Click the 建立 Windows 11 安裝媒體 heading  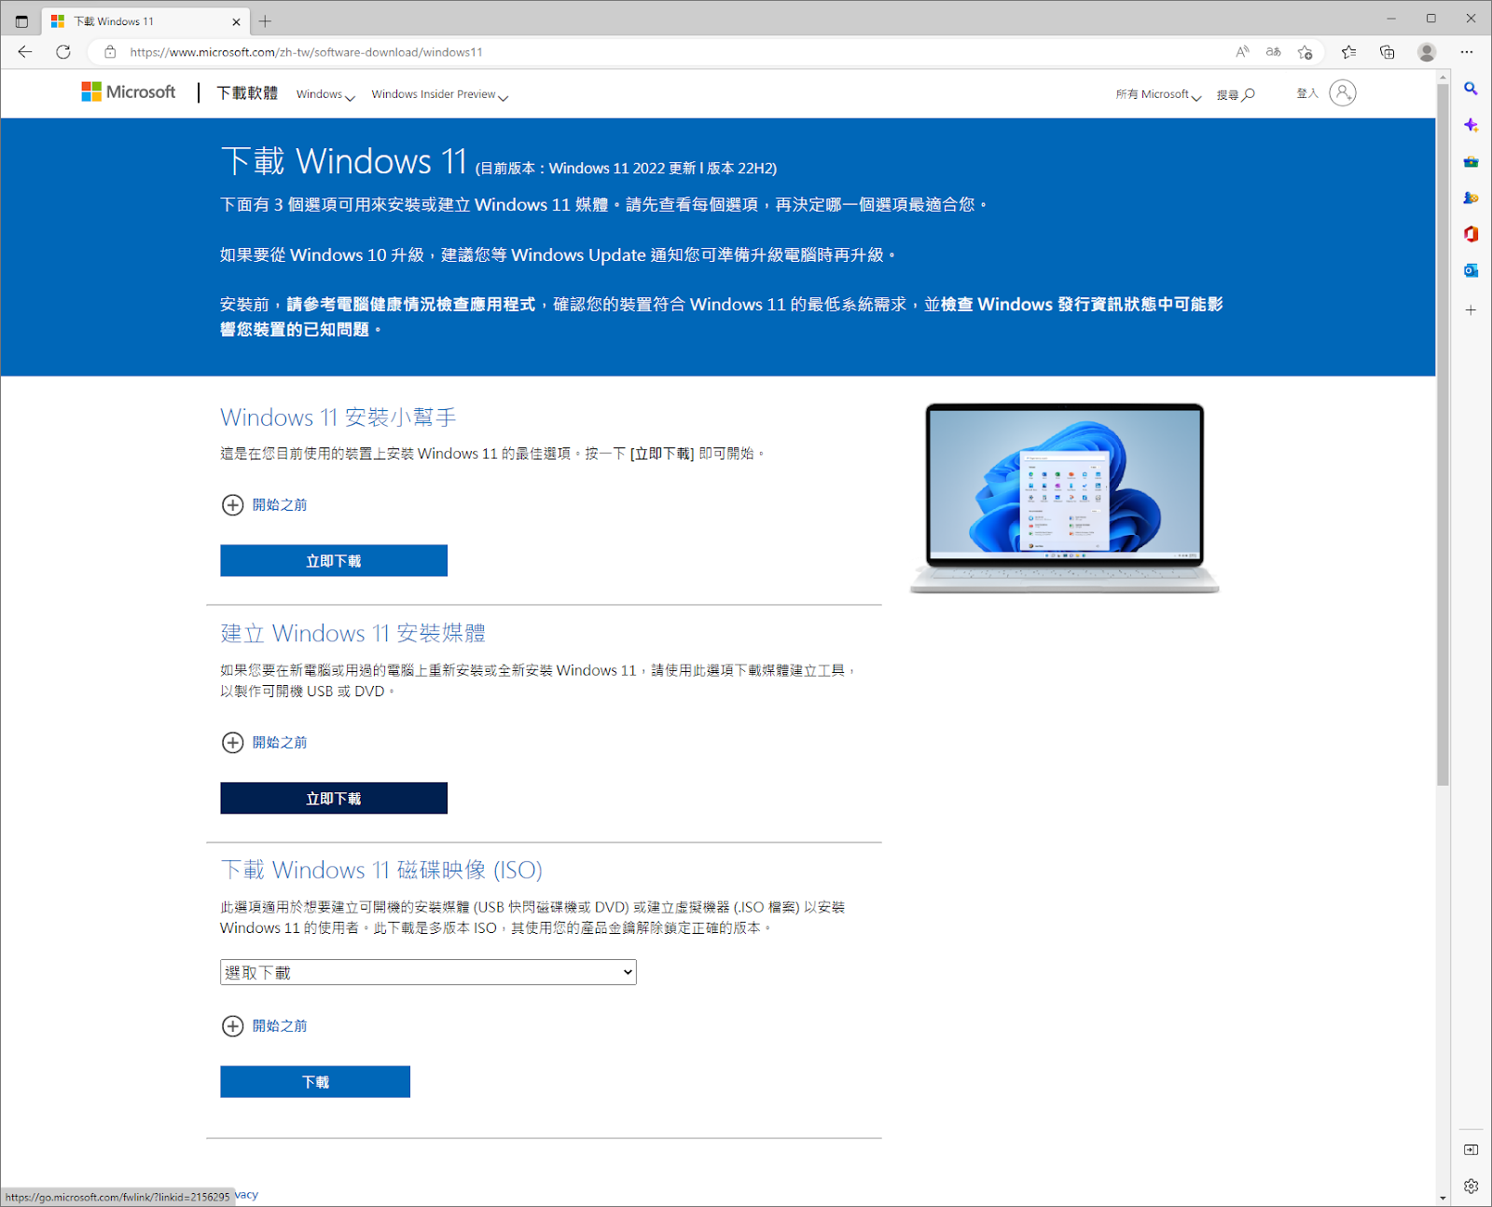click(x=352, y=633)
